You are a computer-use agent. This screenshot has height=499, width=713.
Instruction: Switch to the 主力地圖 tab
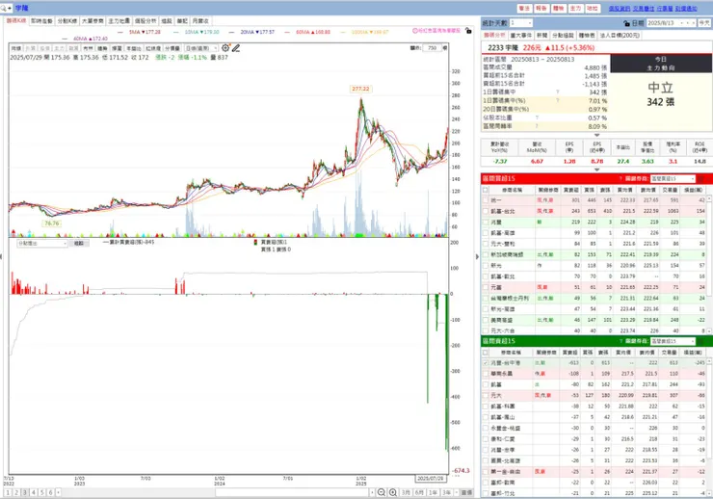119,21
